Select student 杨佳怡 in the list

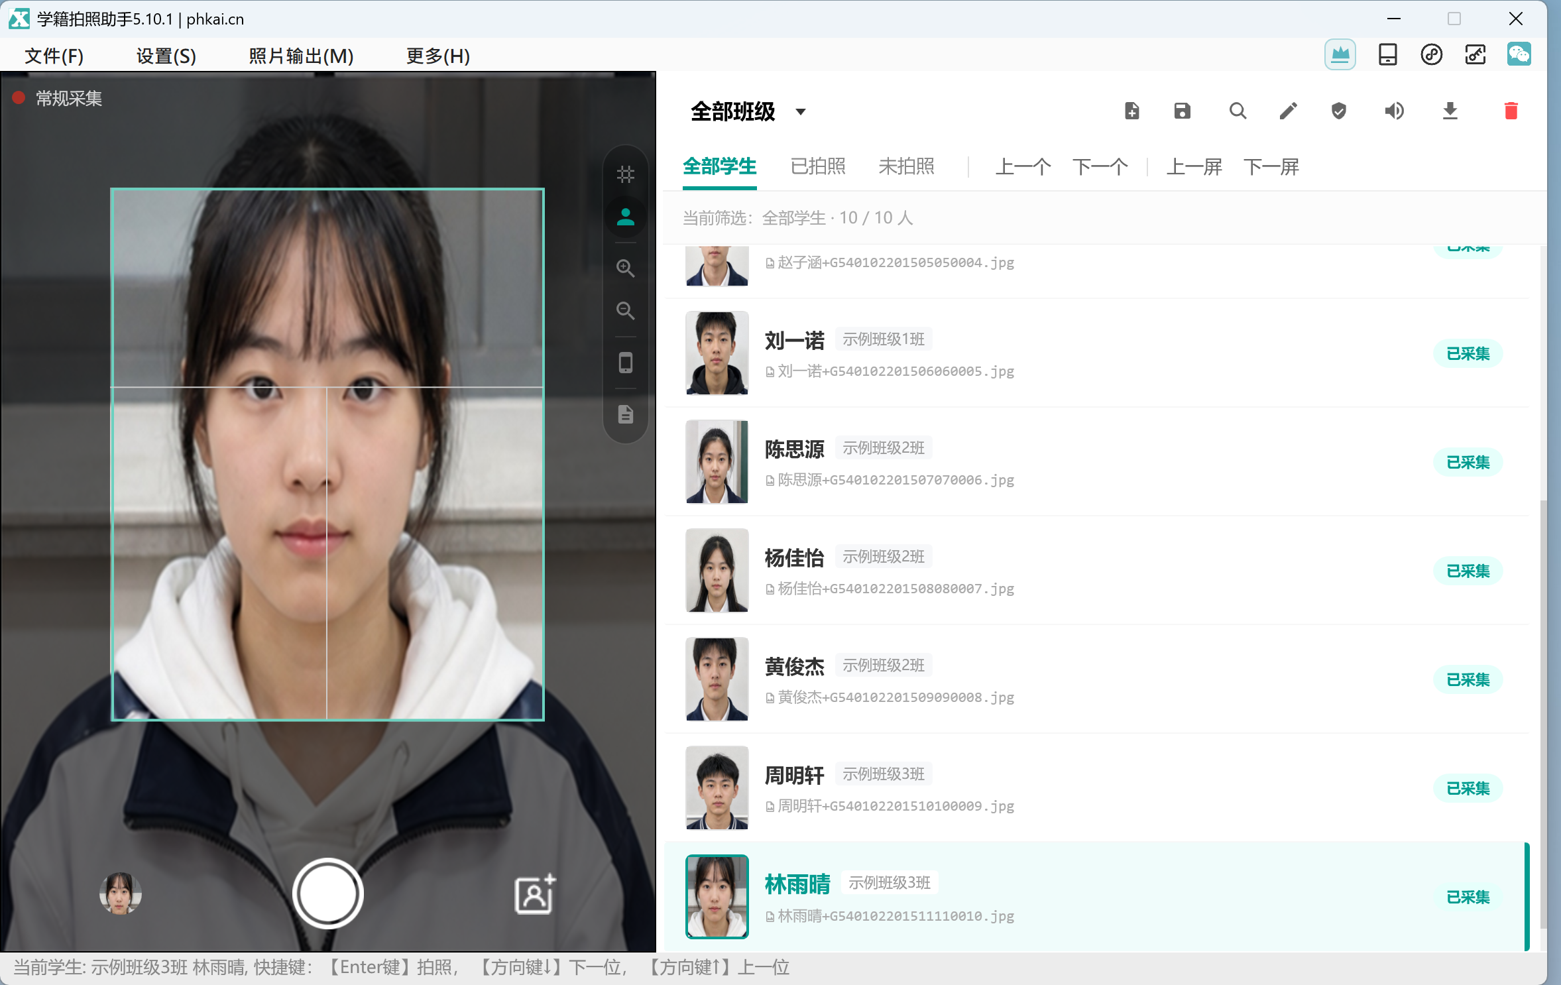pyautogui.click(x=1097, y=570)
